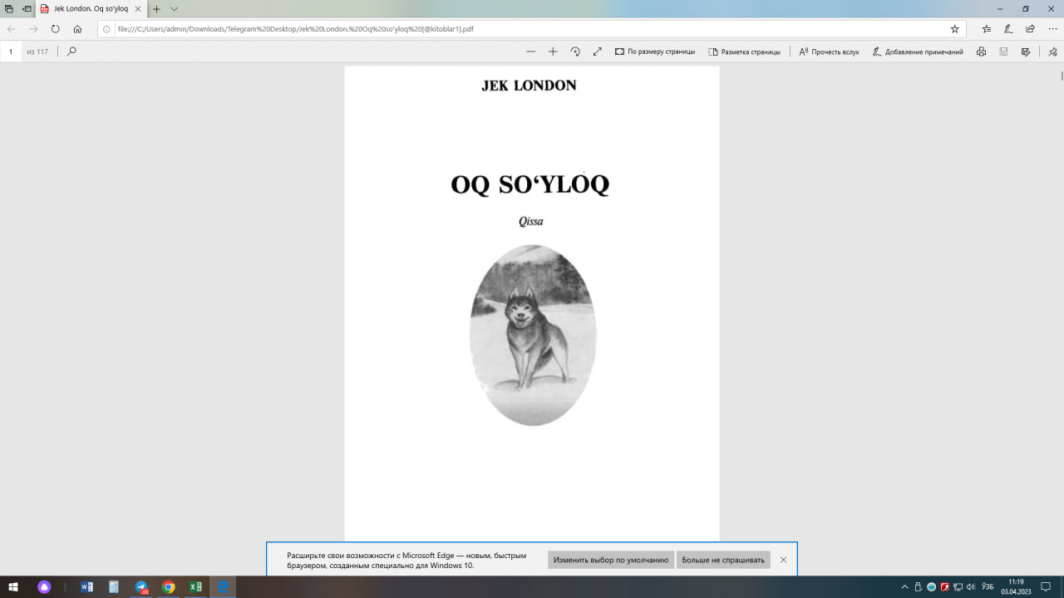Open the volume control in tray
Image resolution: width=1064 pixels, height=598 pixels.
971,587
